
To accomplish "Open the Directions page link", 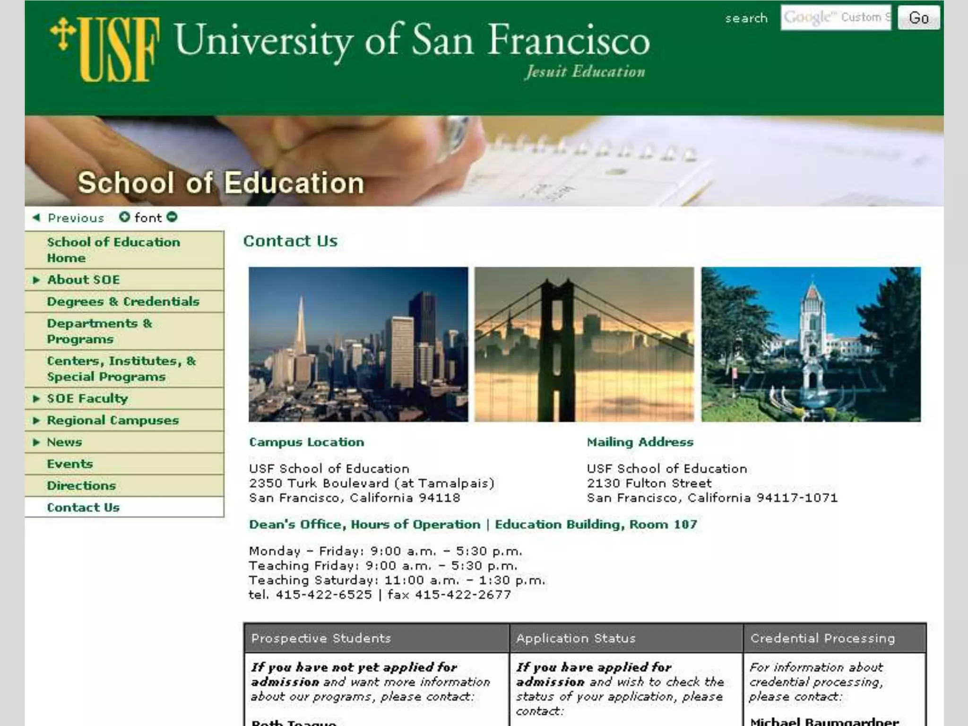I will [x=81, y=485].
